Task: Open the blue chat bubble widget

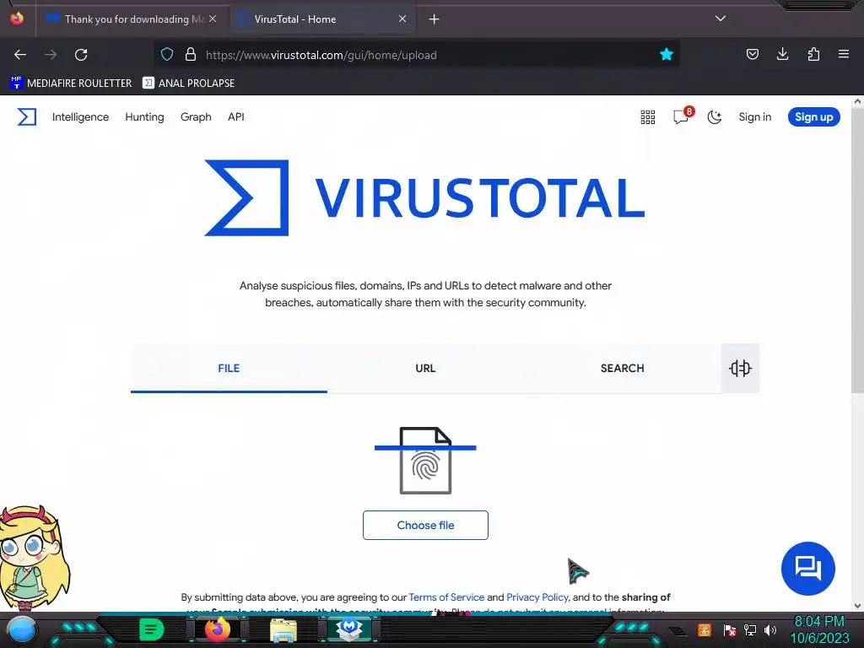Action: click(x=807, y=568)
